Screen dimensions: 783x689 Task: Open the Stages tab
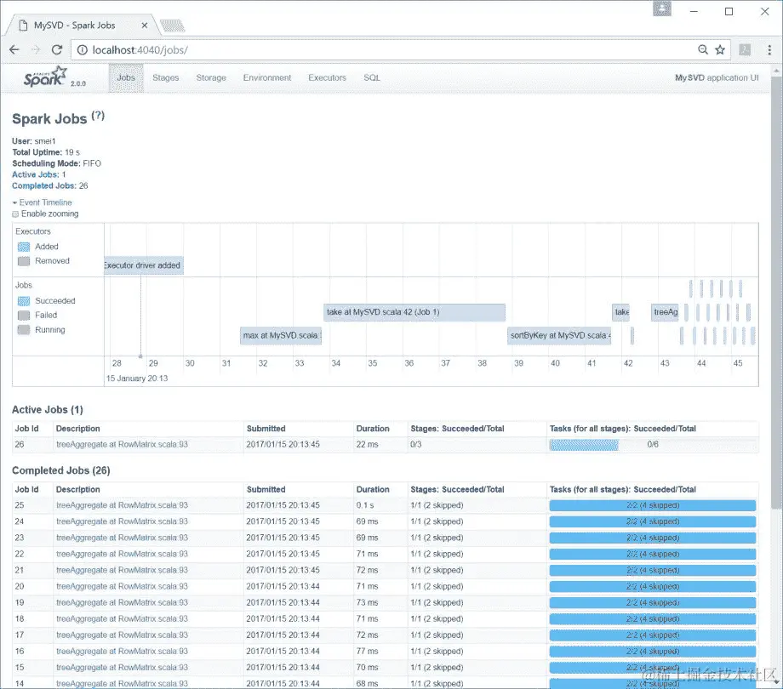click(165, 77)
